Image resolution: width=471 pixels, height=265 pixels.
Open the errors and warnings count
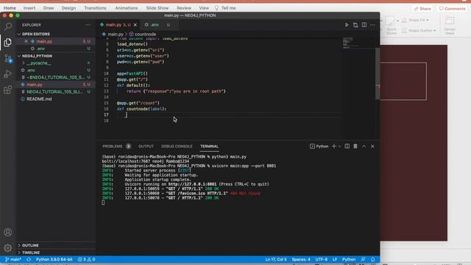87,259
